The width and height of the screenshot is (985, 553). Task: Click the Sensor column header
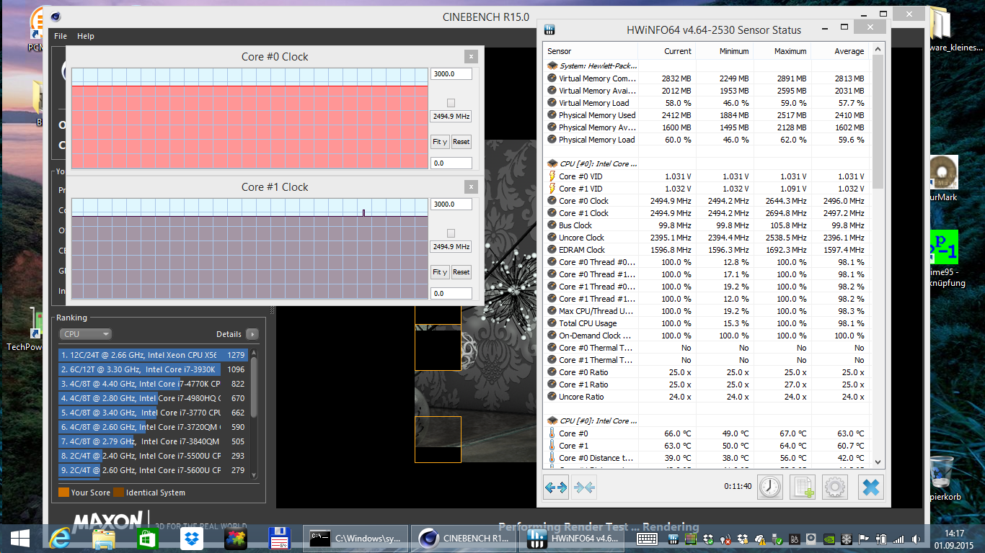click(591, 51)
